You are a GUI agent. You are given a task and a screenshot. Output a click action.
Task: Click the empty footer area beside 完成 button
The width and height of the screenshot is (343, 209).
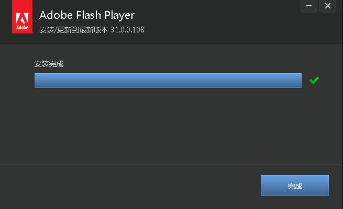click(131, 185)
